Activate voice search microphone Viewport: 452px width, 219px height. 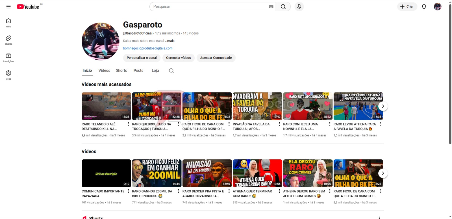(x=299, y=6)
